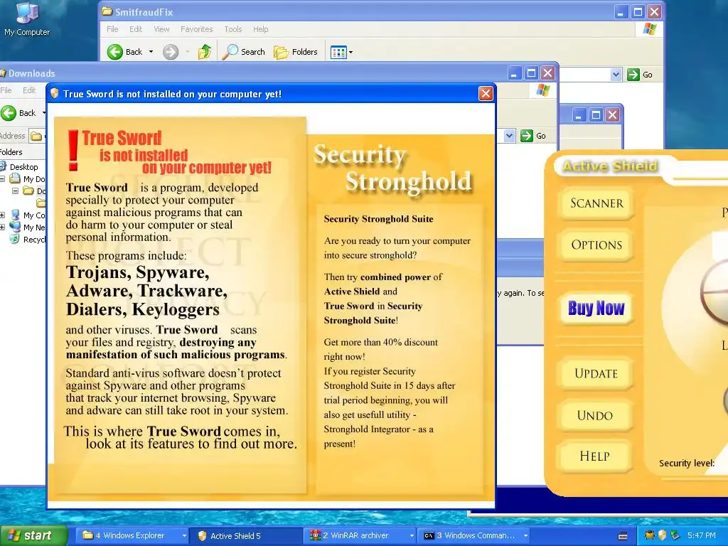This screenshot has height=546, width=728.
Task: Open the Start menu
Action: pyautogui.click(x=33, y=535)
